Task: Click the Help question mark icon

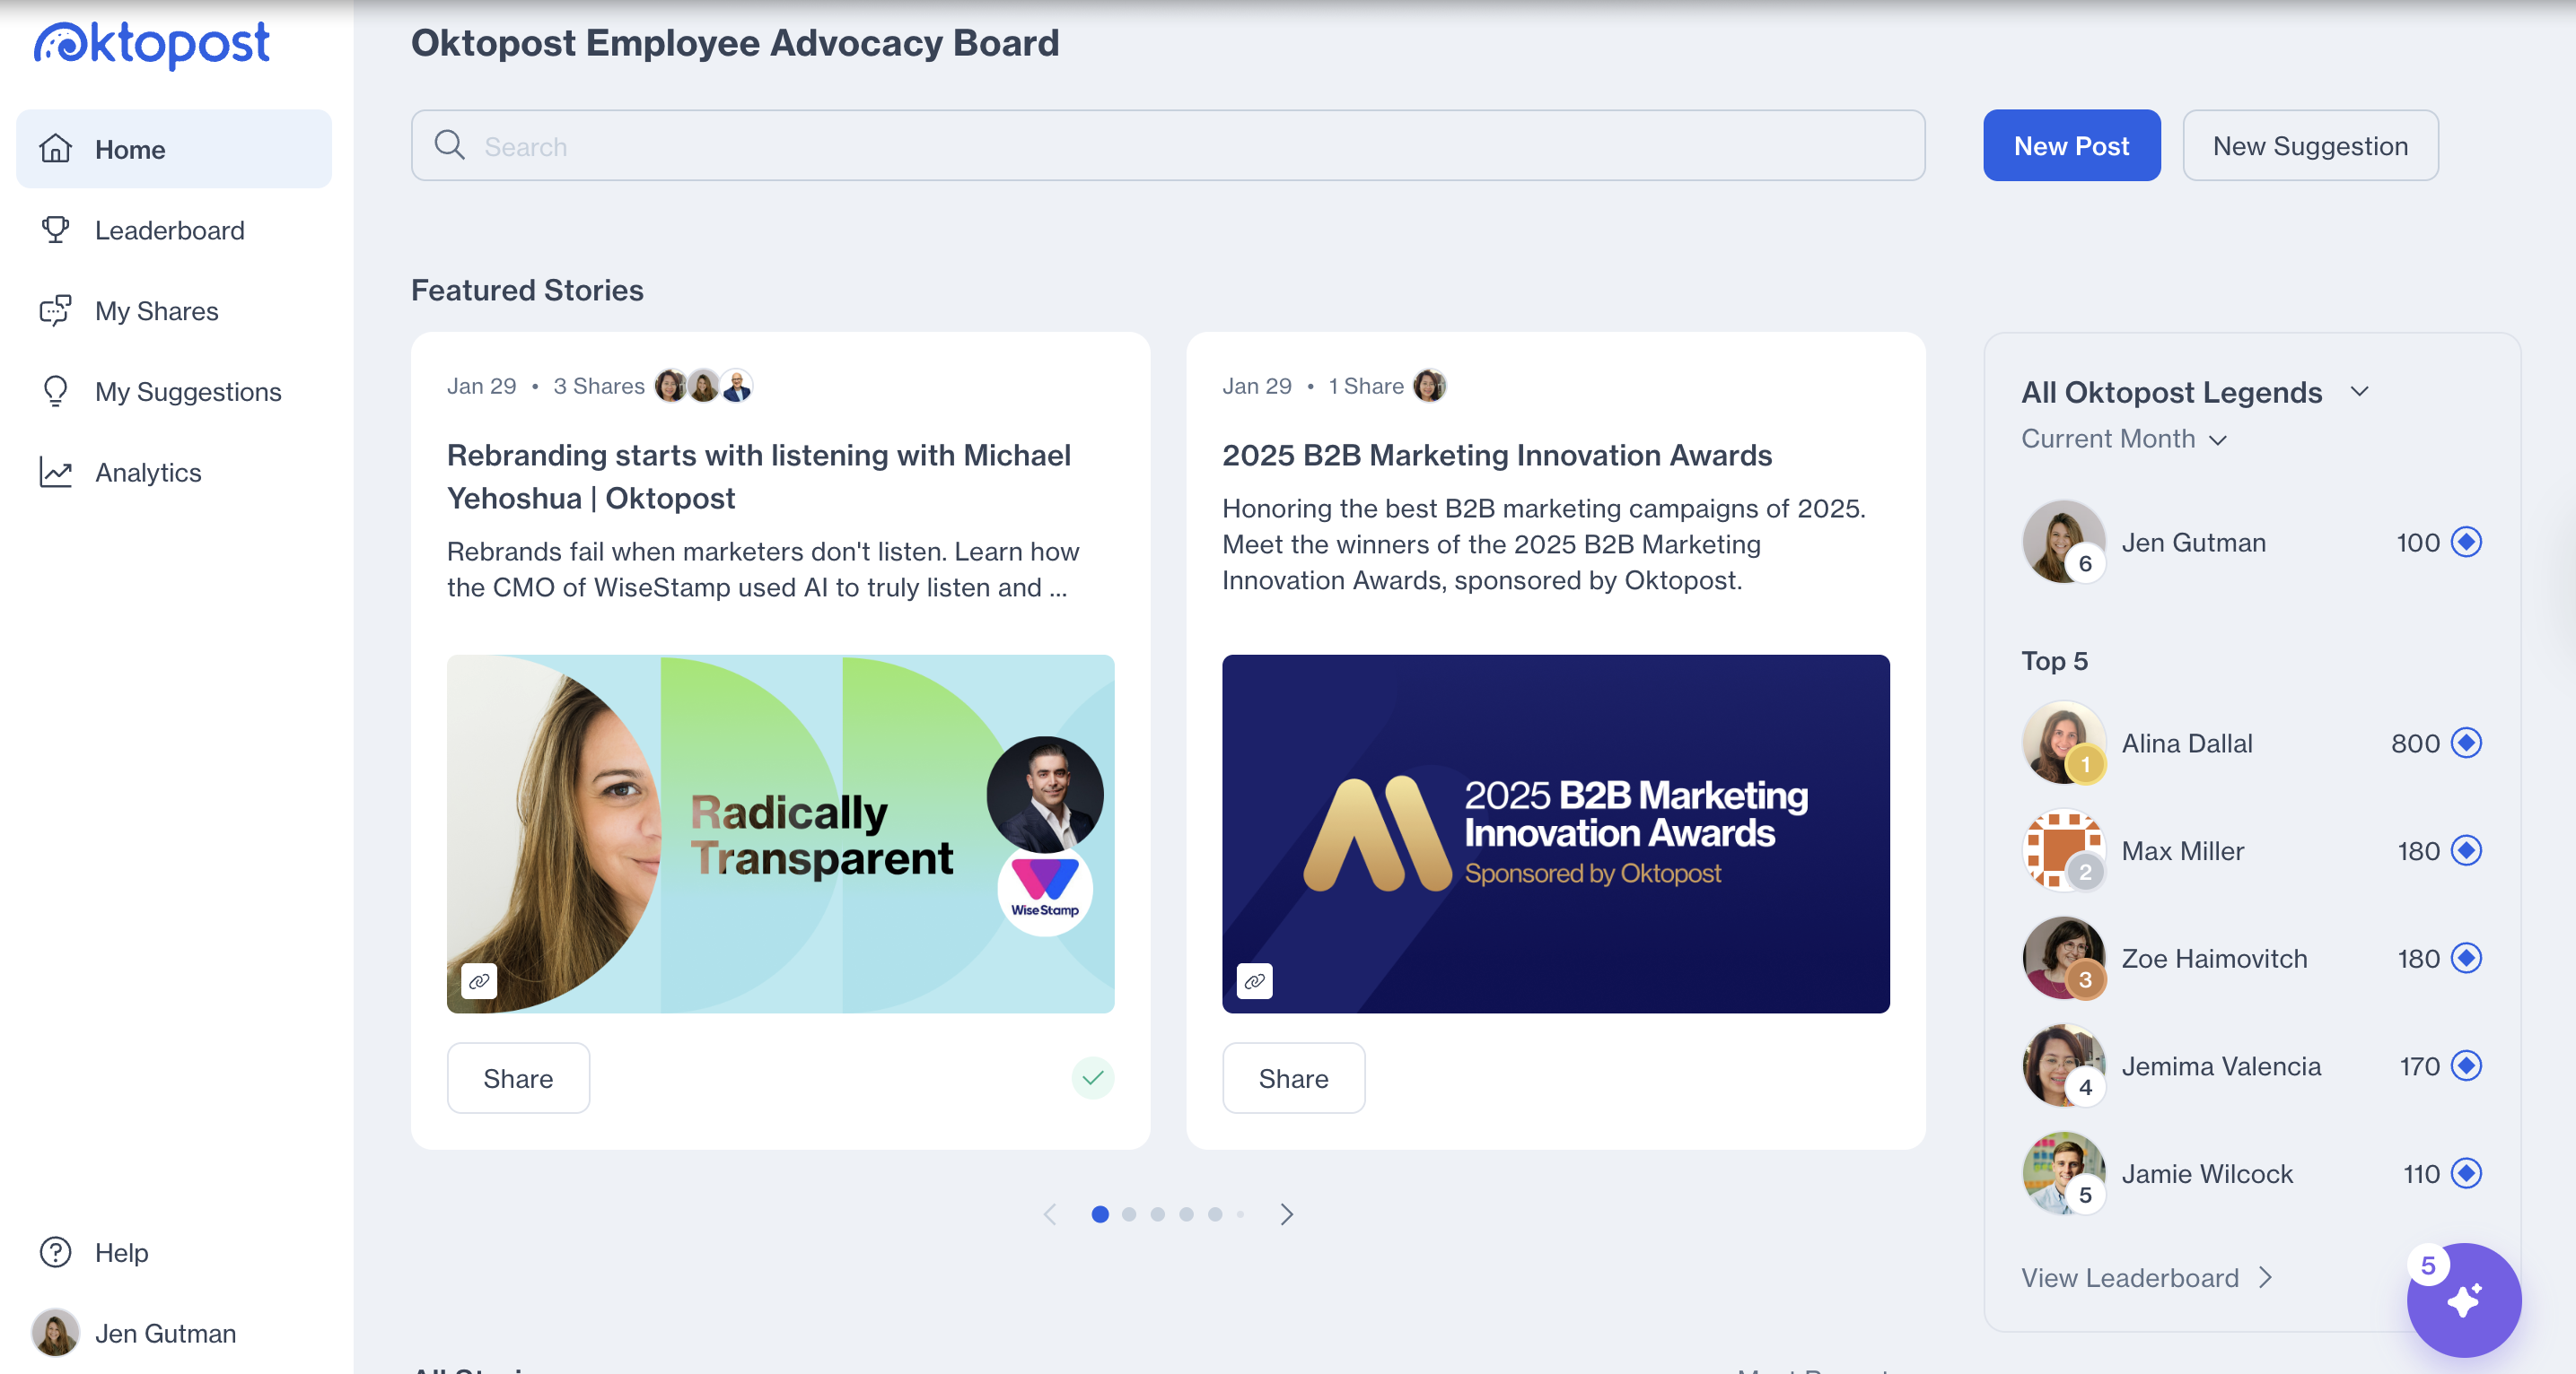Action: 55,1252
